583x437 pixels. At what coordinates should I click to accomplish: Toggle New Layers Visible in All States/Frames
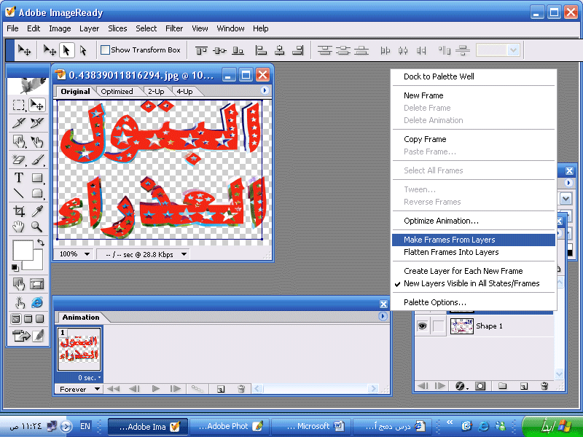[472, 283]
